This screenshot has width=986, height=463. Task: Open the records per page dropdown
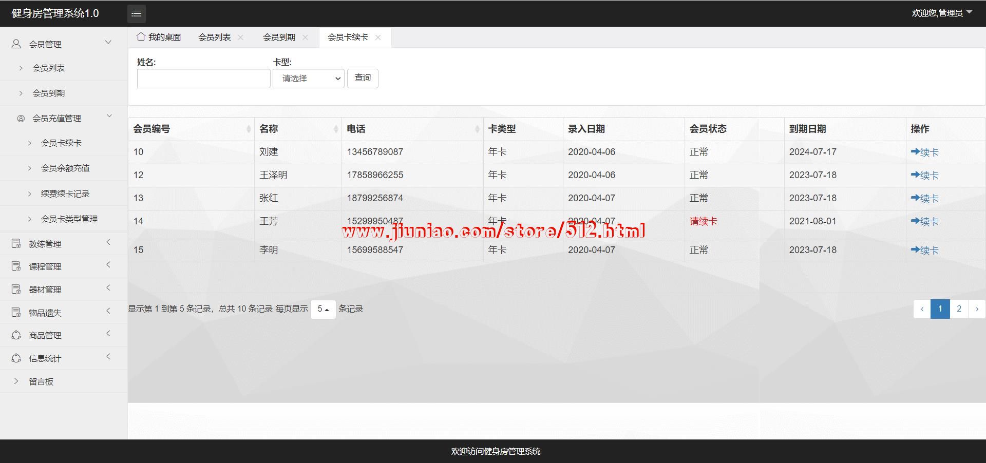pos(323,309)
